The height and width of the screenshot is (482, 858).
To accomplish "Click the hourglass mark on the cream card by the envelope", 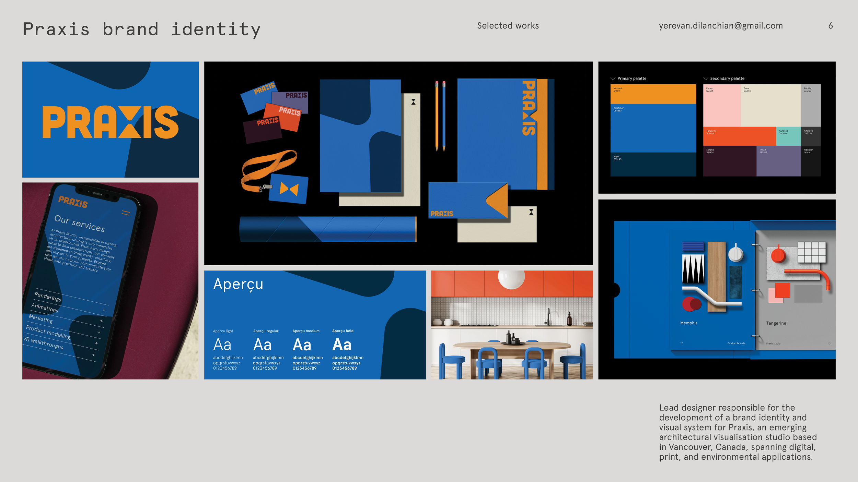I will (x=531, y=212).
